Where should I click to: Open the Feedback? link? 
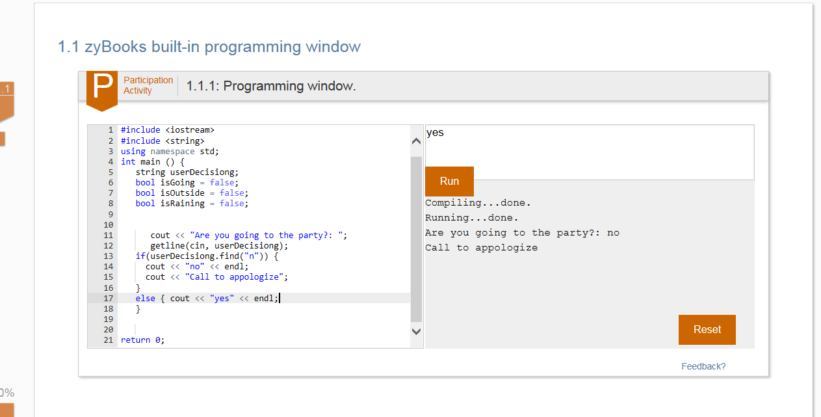(x=703, y=366)
